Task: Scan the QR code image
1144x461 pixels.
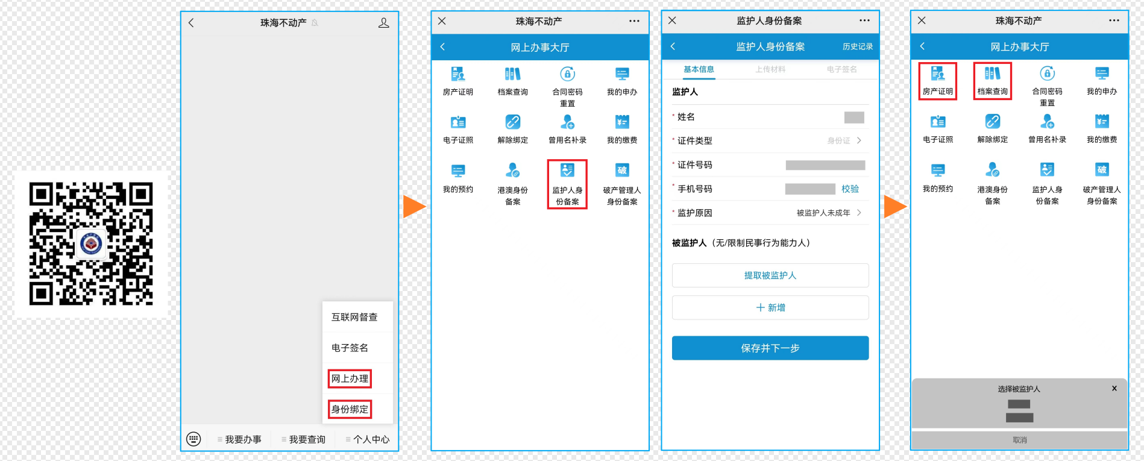Action: click(91, 244)
